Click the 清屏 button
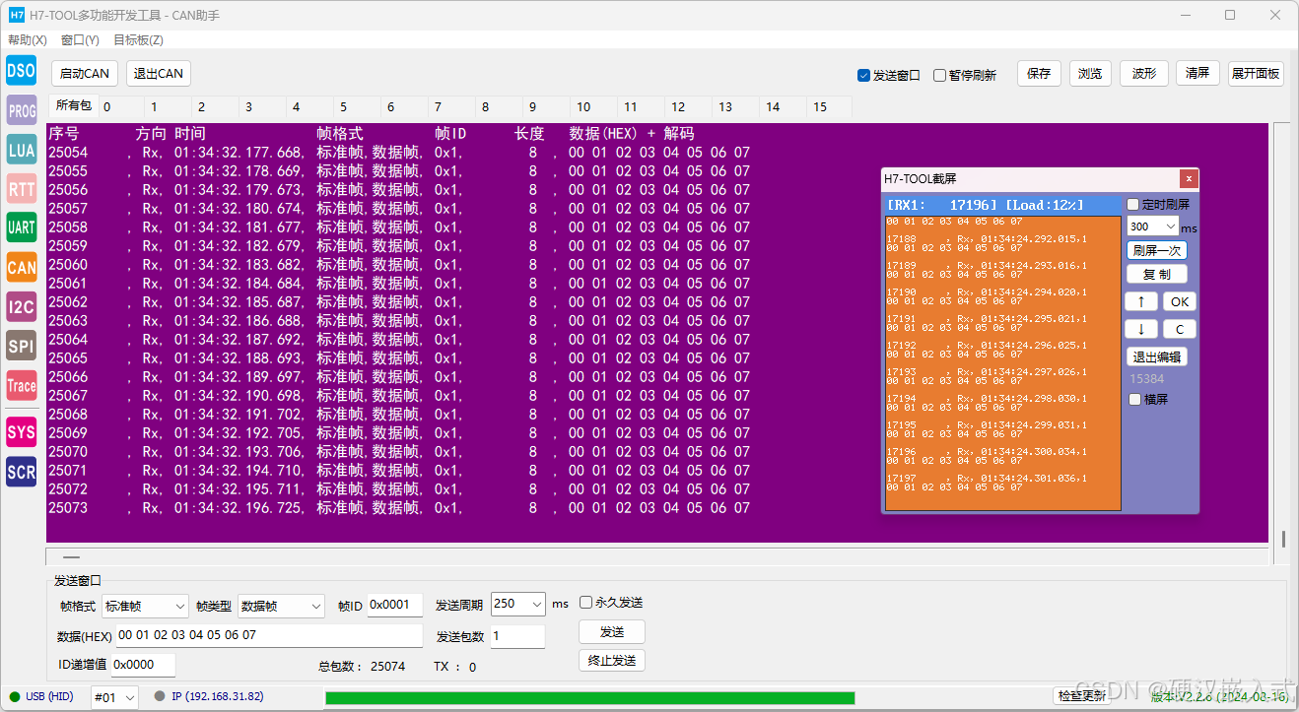Viewport: 1299px width, 712px height. 1197,73
